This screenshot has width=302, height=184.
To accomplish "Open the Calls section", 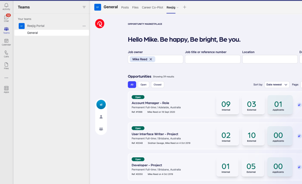I will click(x=6, y=54).
